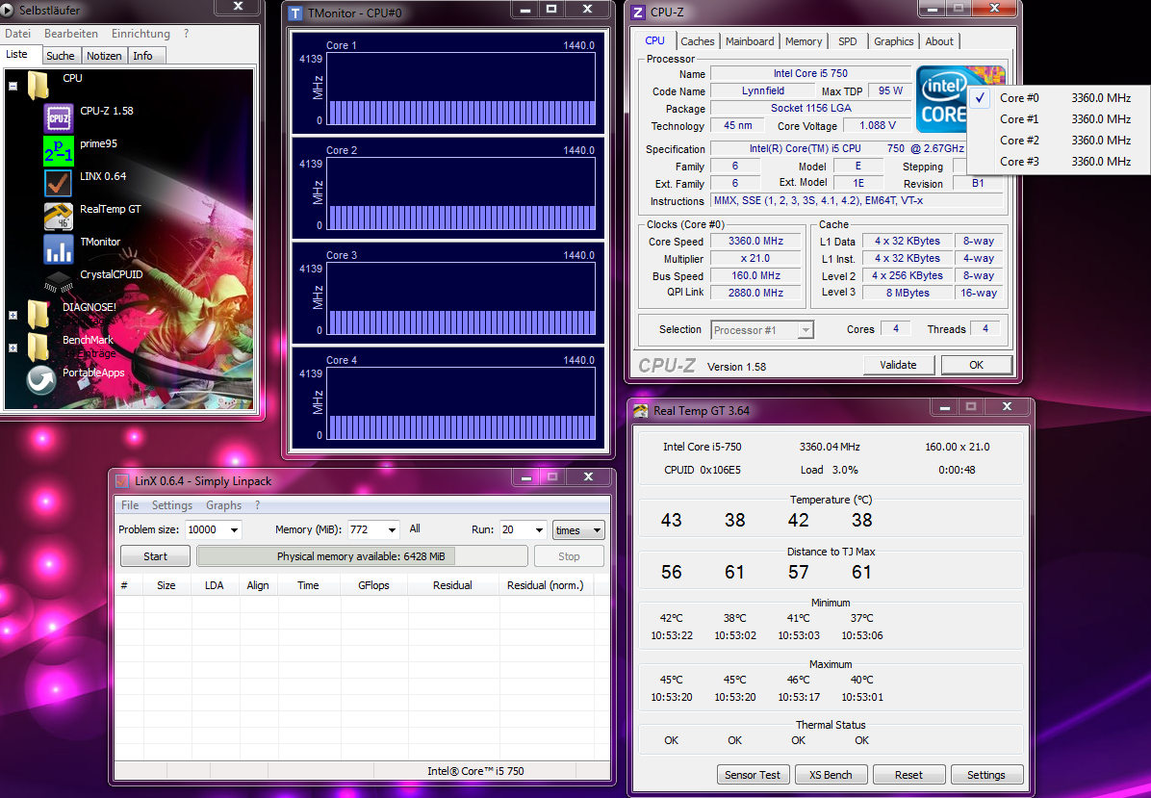Open the RealTemp GT launcher icon
Screen dimensions: 1151x798
(x=58, y=216)
